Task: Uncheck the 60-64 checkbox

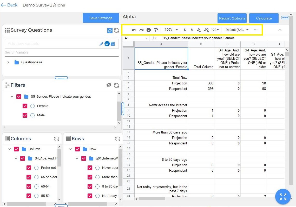Action: click(29, 186)
